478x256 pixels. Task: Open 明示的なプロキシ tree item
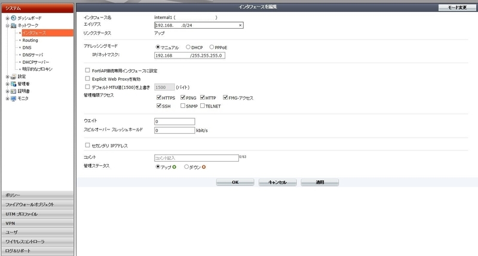[37, 69]
